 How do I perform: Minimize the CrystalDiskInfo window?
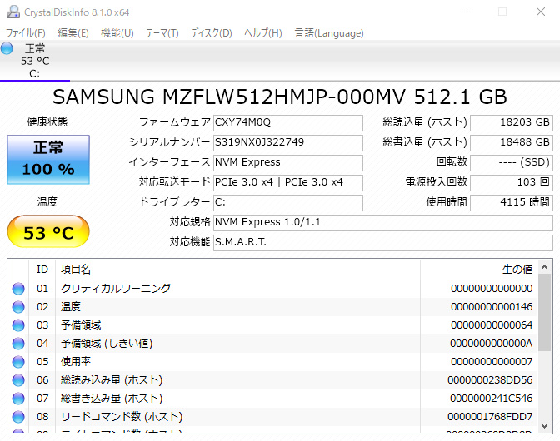465,12
